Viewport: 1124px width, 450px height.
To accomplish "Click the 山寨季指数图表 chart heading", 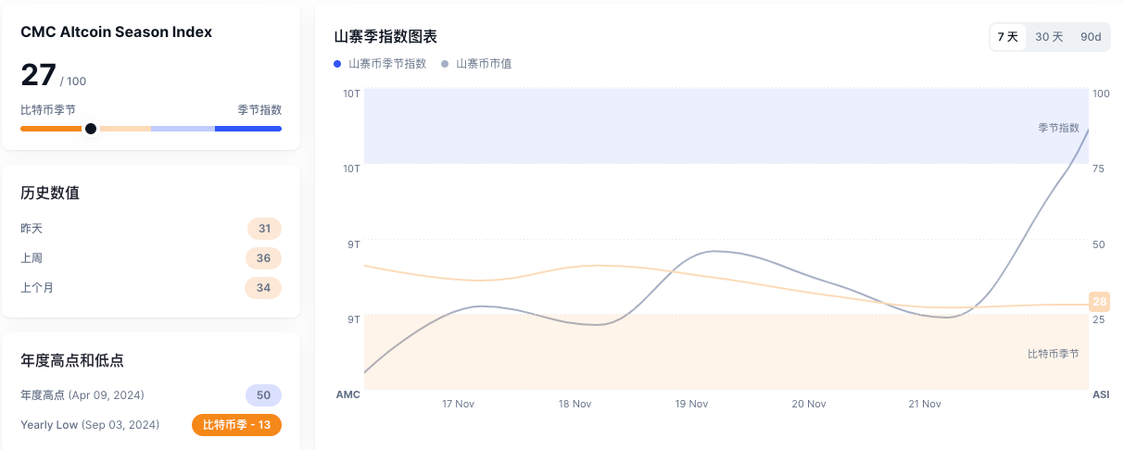I will (385, 37).
